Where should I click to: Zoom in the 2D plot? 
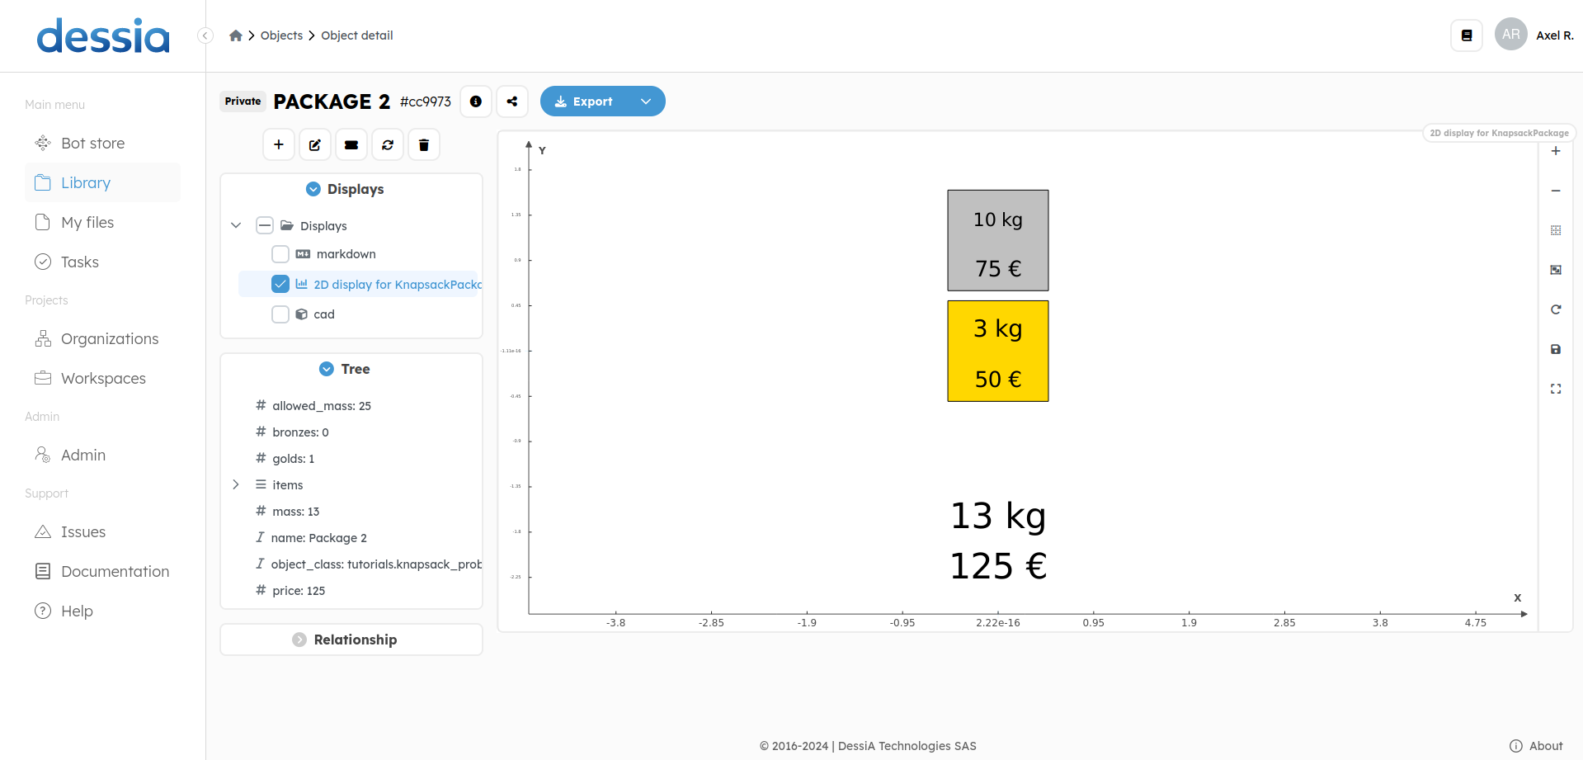pyautogui.click(x=1556, y=151)
